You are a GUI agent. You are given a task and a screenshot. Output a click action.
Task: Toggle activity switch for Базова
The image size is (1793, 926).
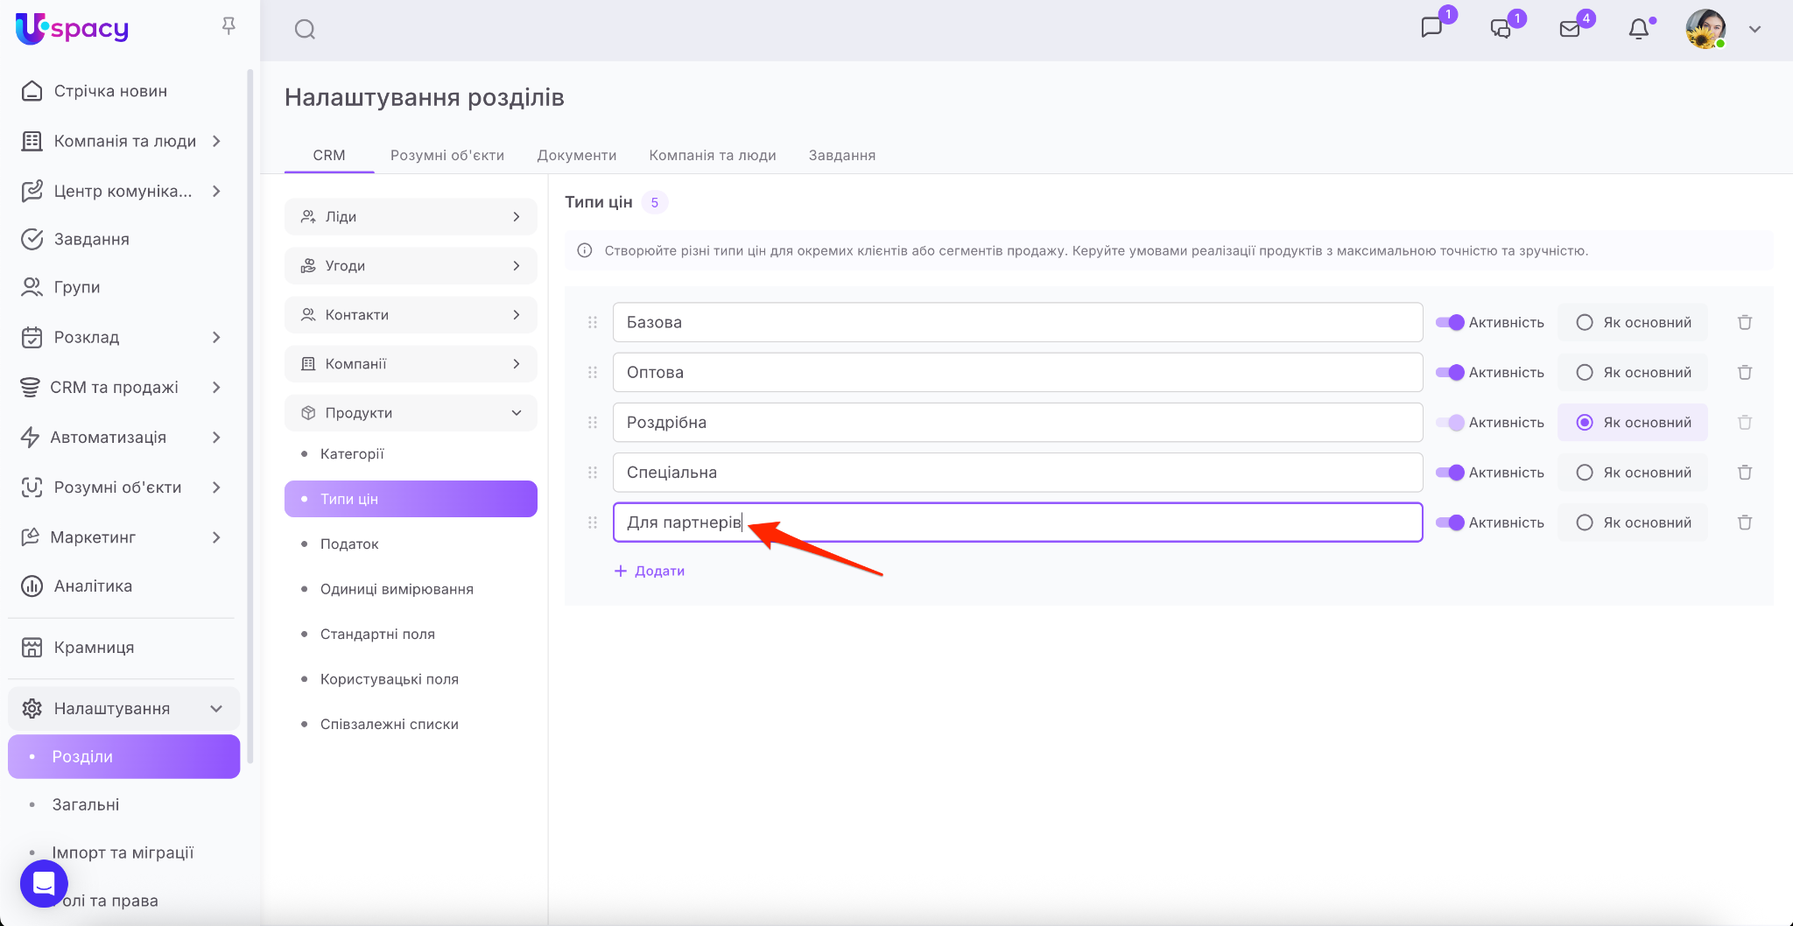[x=1450, y=322]
